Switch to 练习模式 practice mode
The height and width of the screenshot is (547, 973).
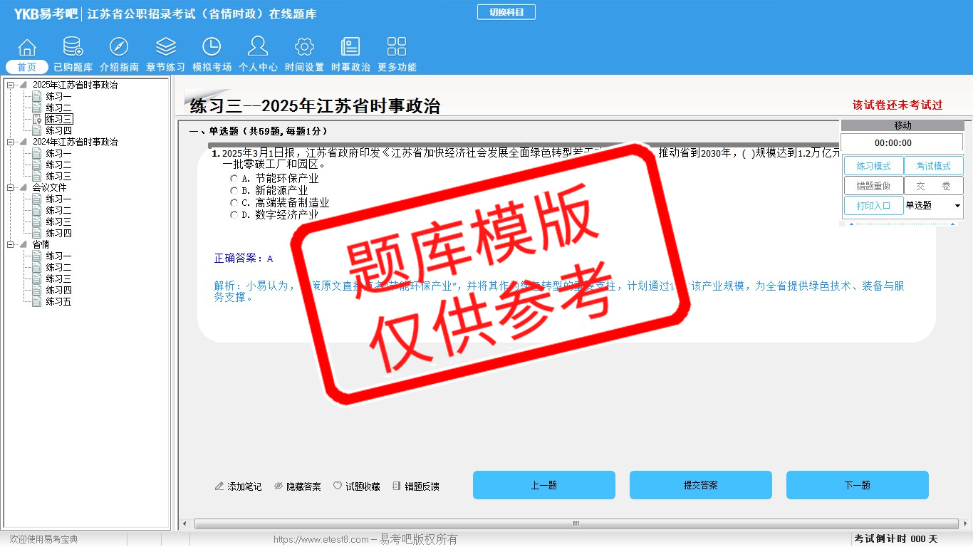[873, 166]
